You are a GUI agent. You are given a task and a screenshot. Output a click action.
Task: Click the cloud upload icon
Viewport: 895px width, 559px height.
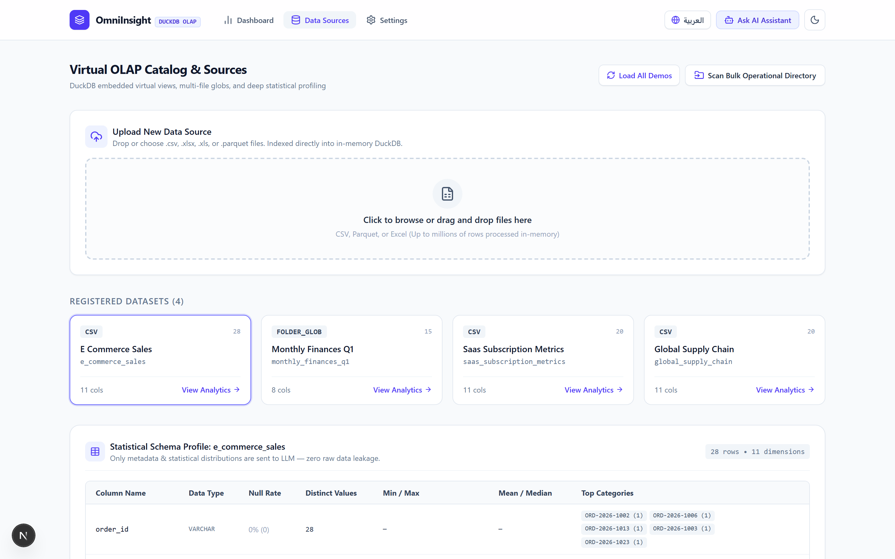click(x=96, y=137)
